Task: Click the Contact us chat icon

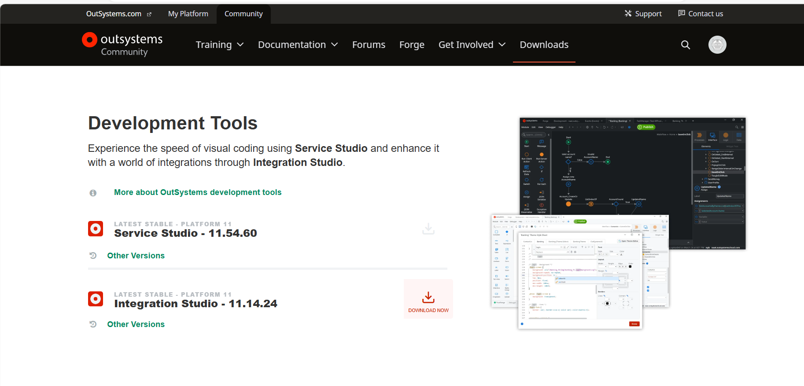Action: (x=682, y=13)
